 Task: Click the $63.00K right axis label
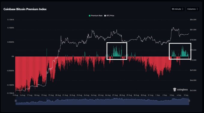click(193, 90)
